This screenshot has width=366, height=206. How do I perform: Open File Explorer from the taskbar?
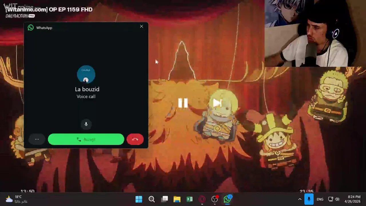tap(177, 199)
